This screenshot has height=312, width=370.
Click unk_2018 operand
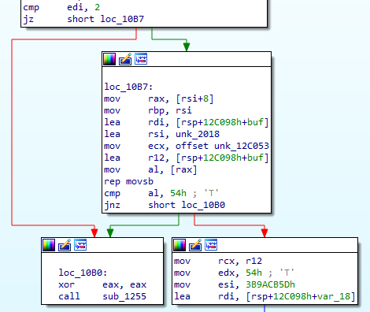coord(198,134)
